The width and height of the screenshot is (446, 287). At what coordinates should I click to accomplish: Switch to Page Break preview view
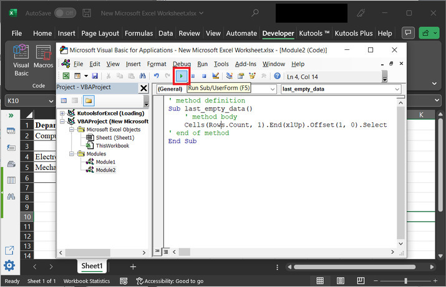(x=362, y=281)
